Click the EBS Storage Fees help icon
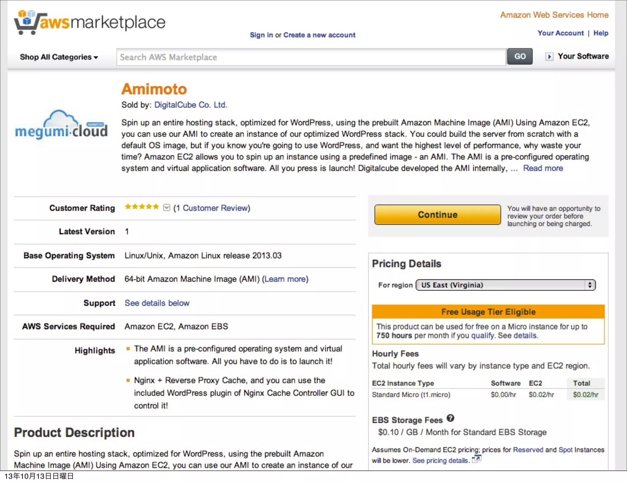 (450, 418)
